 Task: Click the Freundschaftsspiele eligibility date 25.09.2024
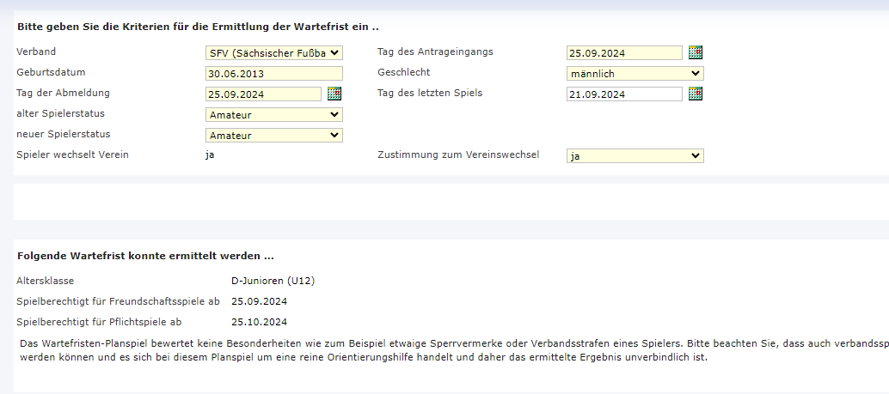259,301
